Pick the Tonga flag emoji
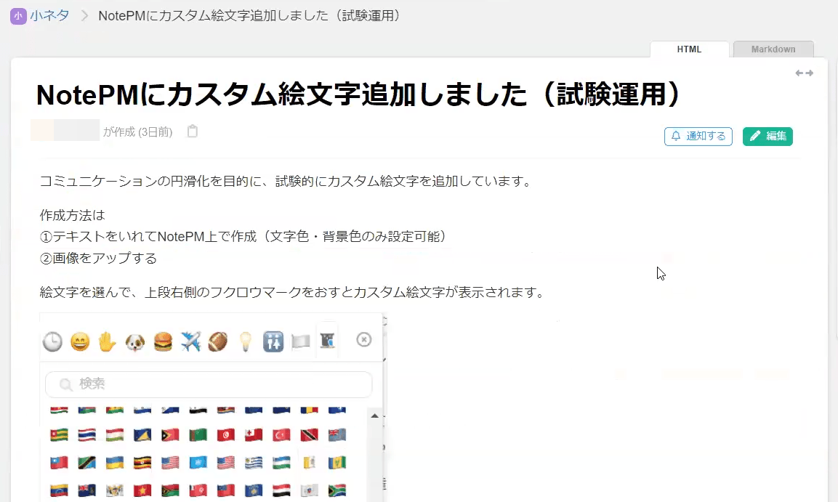 click(254, 435)
